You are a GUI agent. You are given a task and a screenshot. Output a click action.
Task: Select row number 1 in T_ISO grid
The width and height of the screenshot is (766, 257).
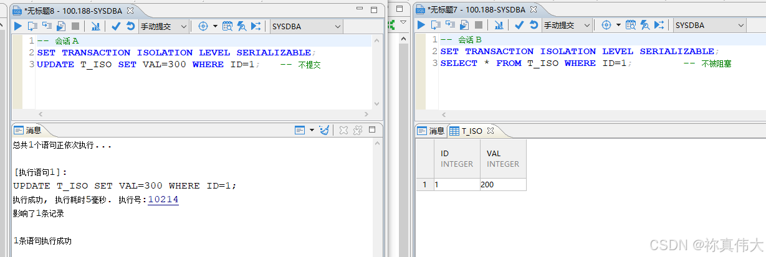point(425,185)
